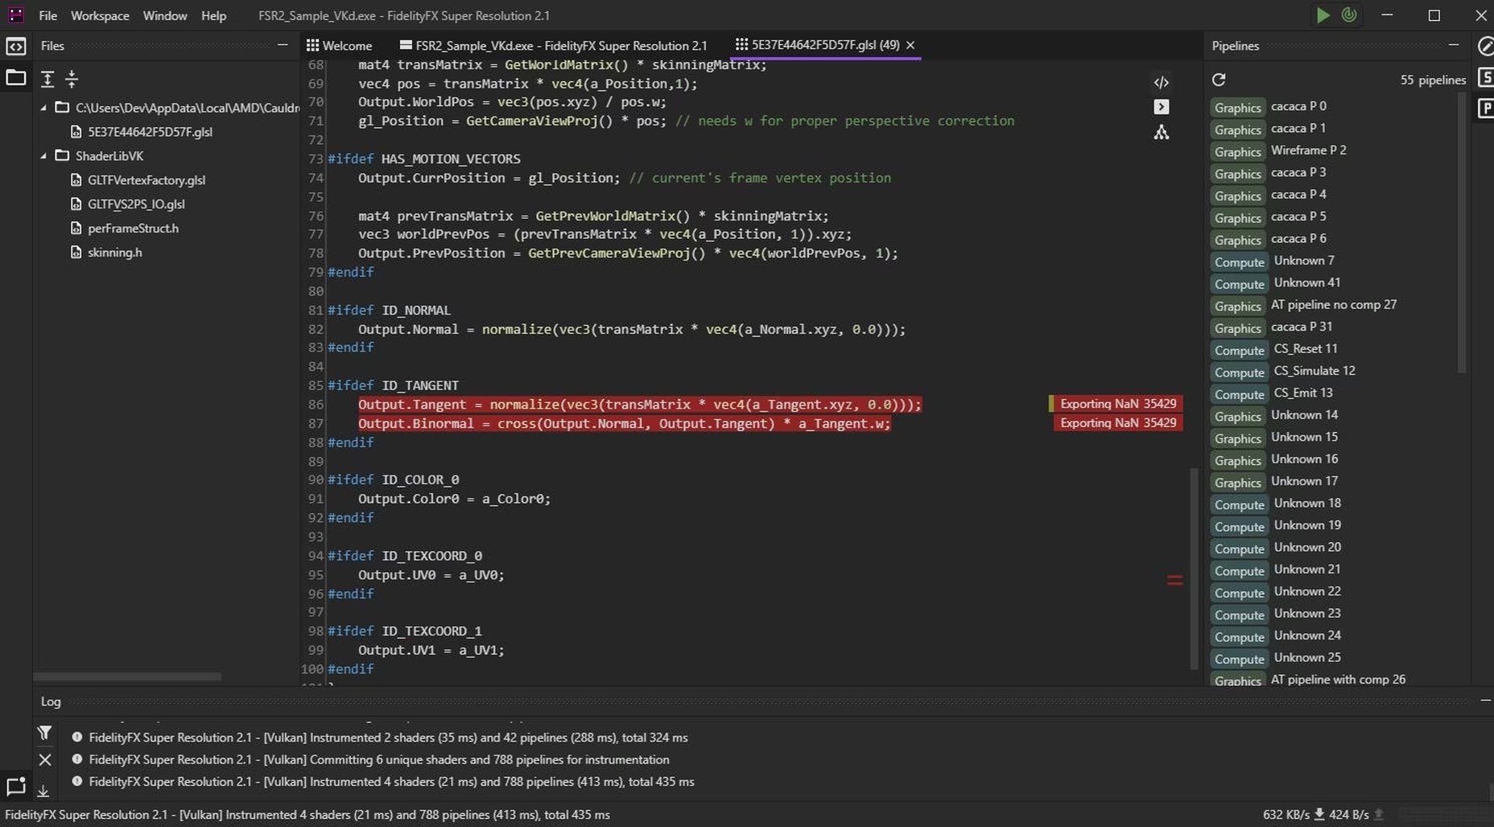Screen dimensions: 1494x827
Task: Toggle the log message bubble sidebar icon
Action: pyautogui.click(x=16, y=786)
